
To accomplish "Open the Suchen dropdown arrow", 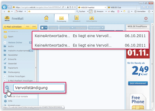I will (88, 12).
